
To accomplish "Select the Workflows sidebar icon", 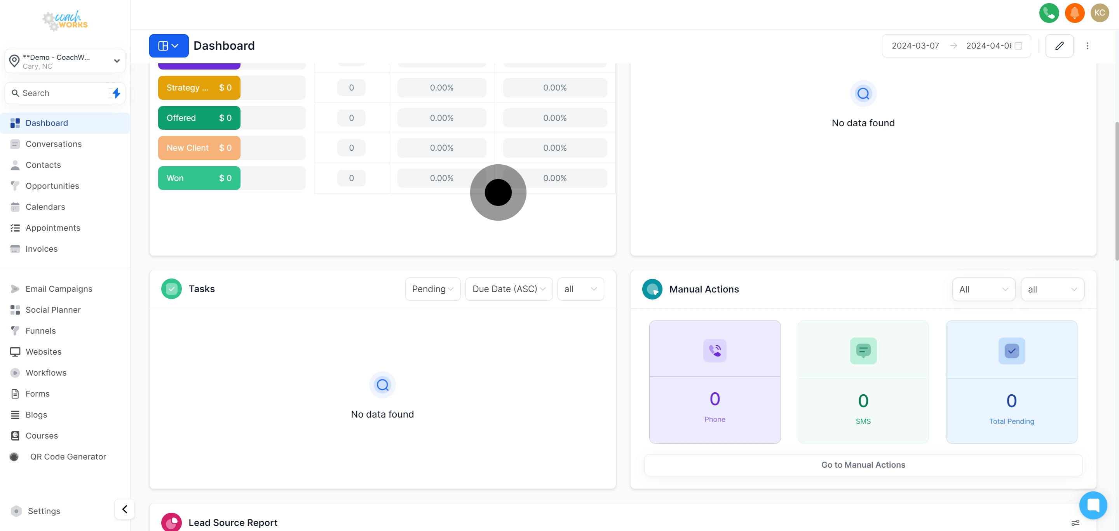I will point(15,373).
